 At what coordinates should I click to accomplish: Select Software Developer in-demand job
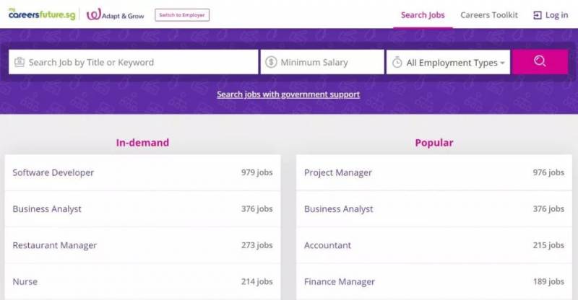53,172
